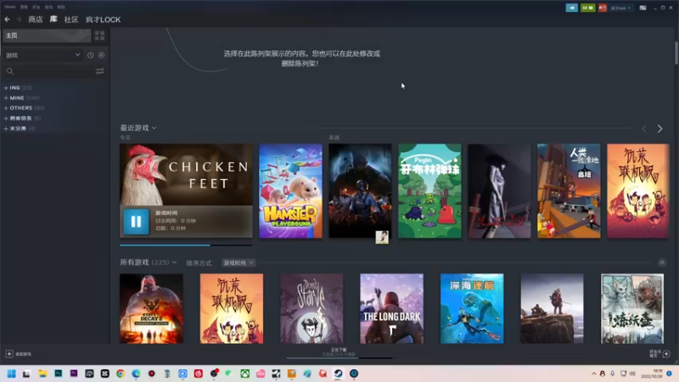This screenshot has width=679, height=382.
Task: Open Google Chrome from the taskbar
Action: (121, 374)
